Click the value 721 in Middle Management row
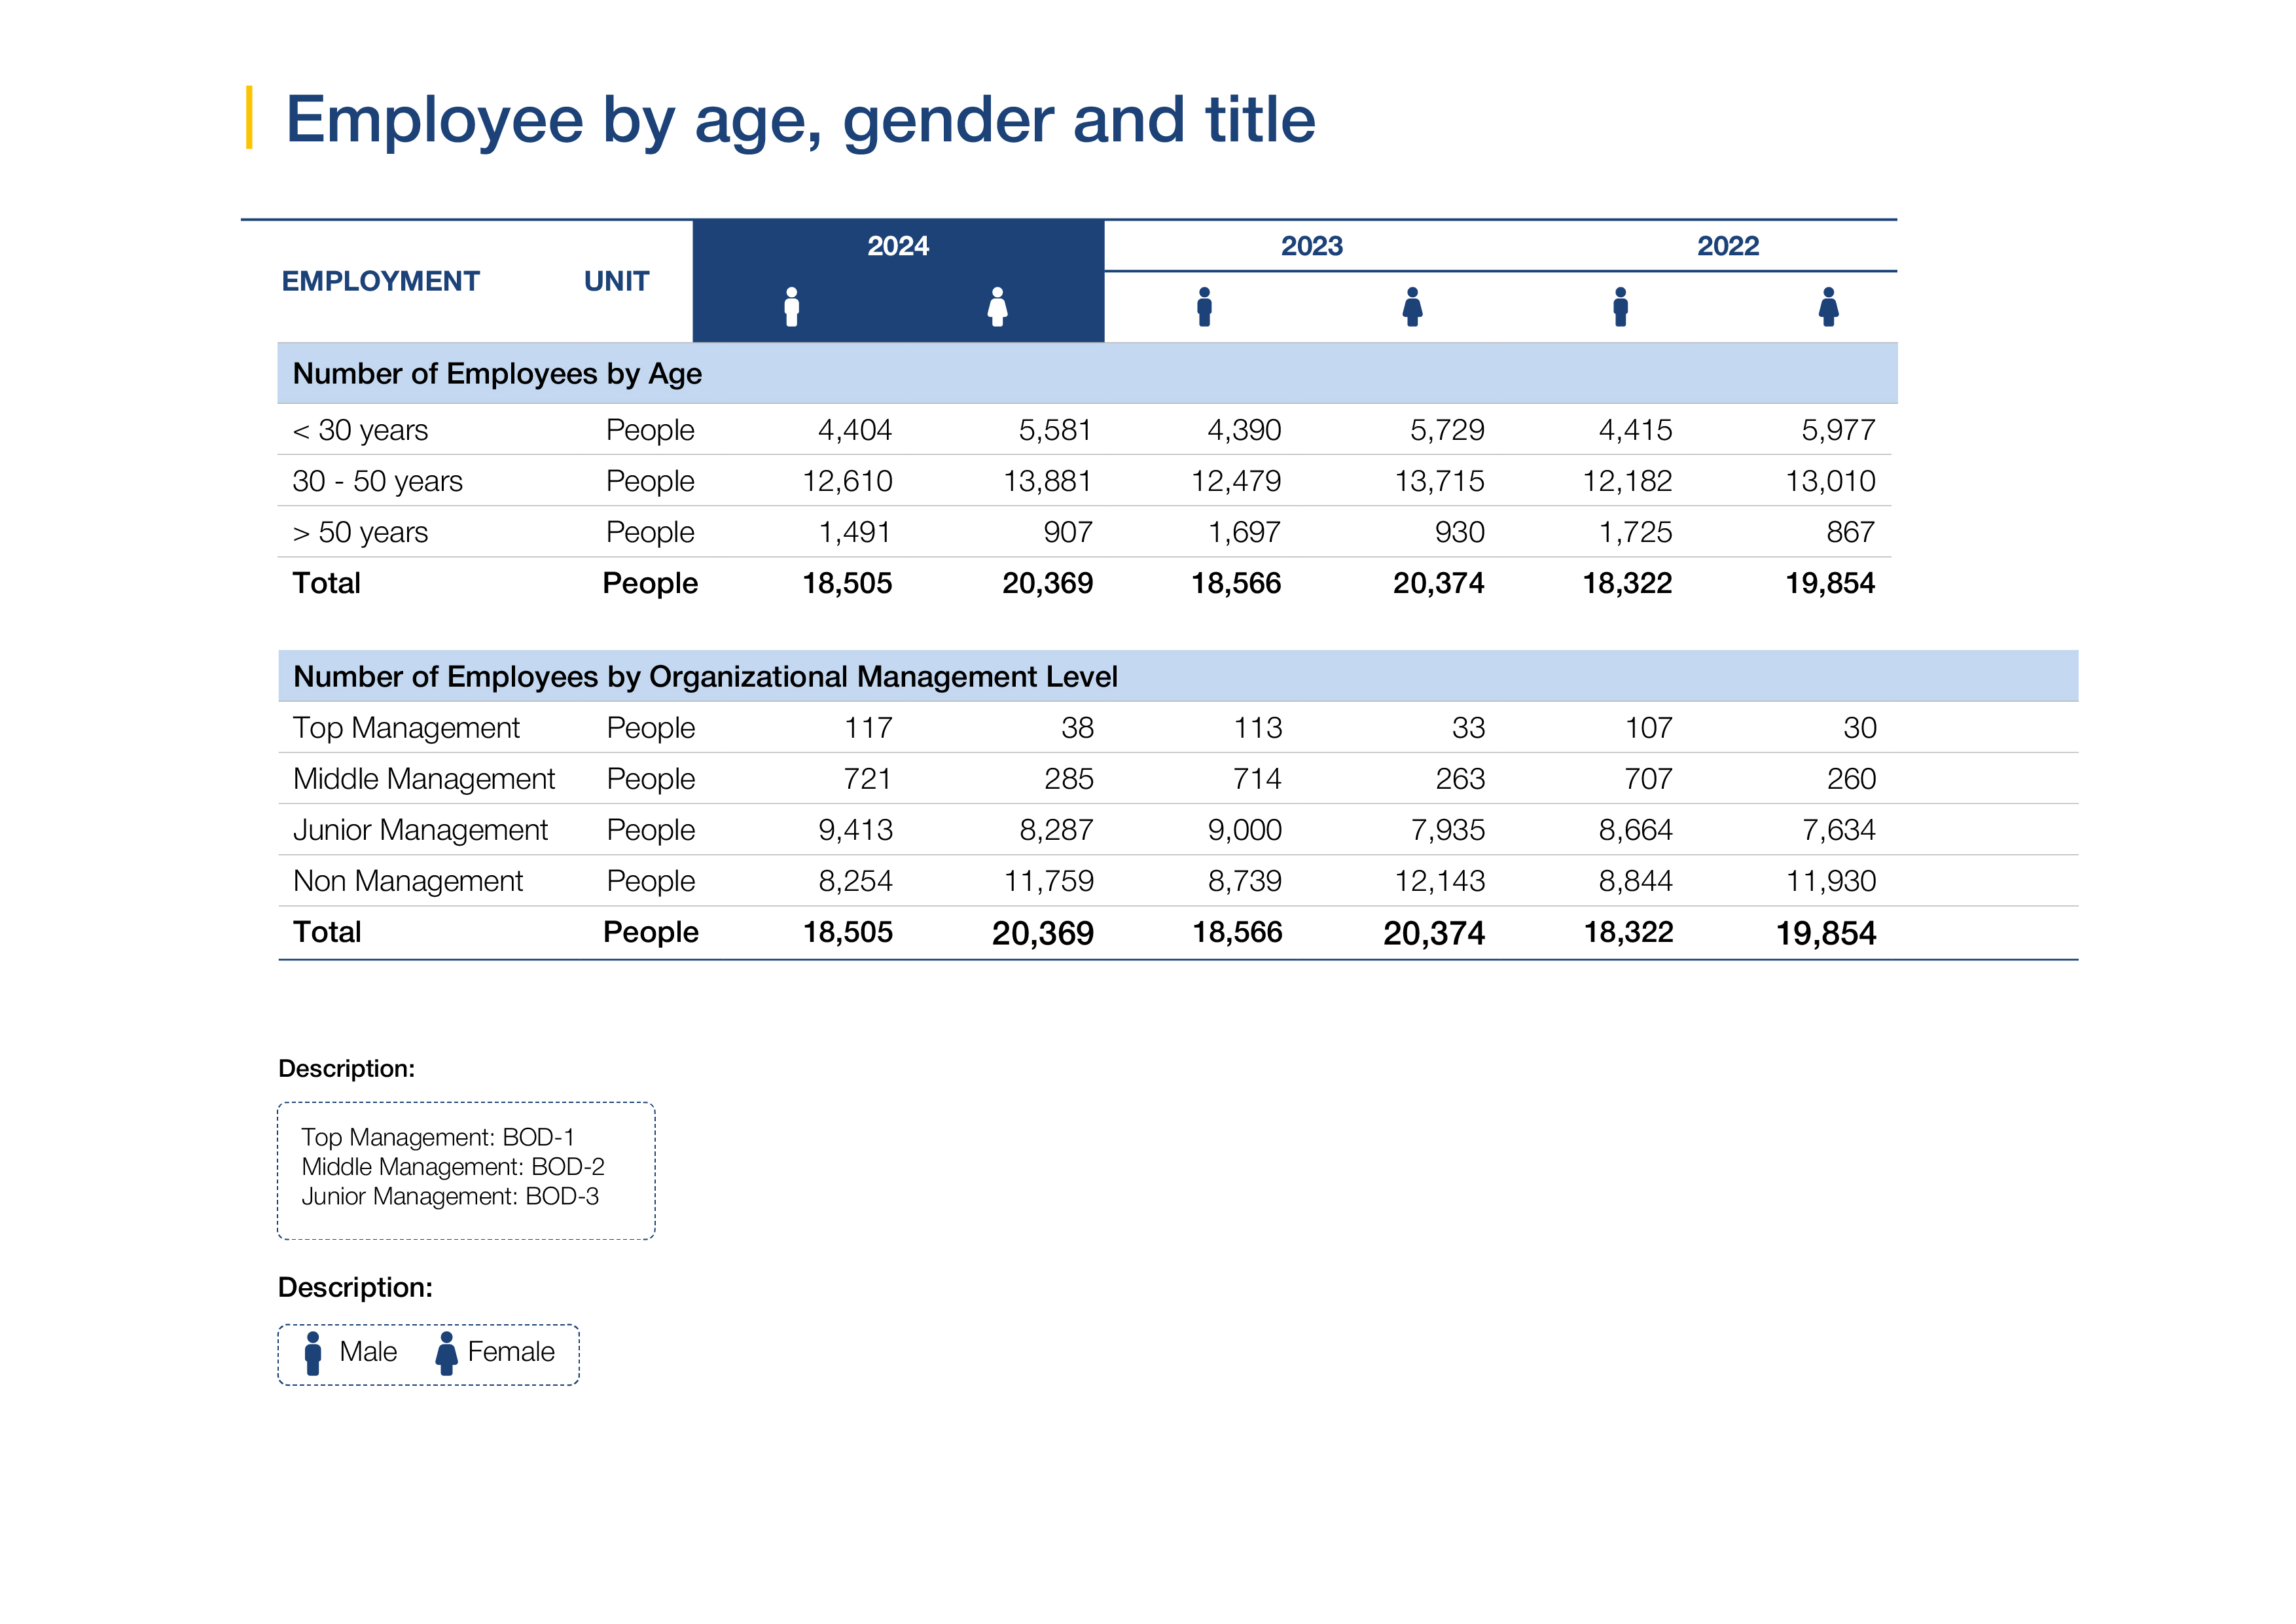This screenshot has height=1624, width=2296. pyautogui.click(x=868, y=779)
